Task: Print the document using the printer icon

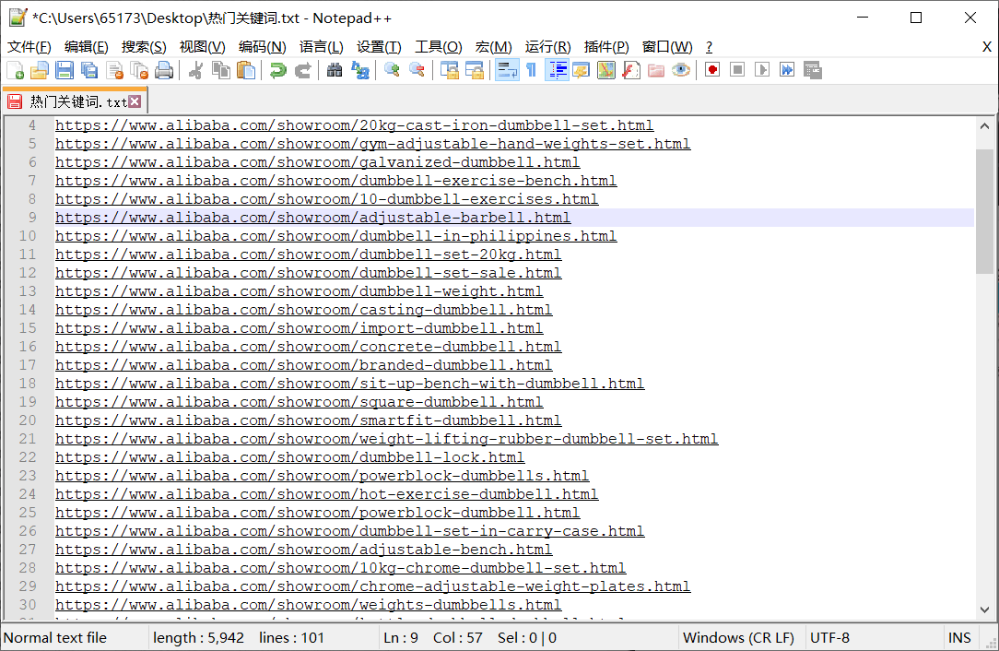Action: 164,70
